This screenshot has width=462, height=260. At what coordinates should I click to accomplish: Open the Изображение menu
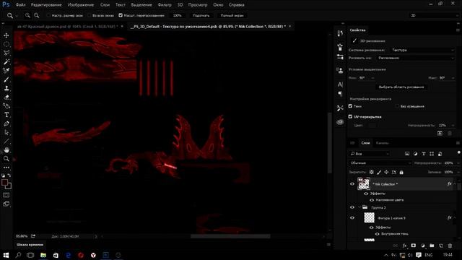tap(81, 5)
